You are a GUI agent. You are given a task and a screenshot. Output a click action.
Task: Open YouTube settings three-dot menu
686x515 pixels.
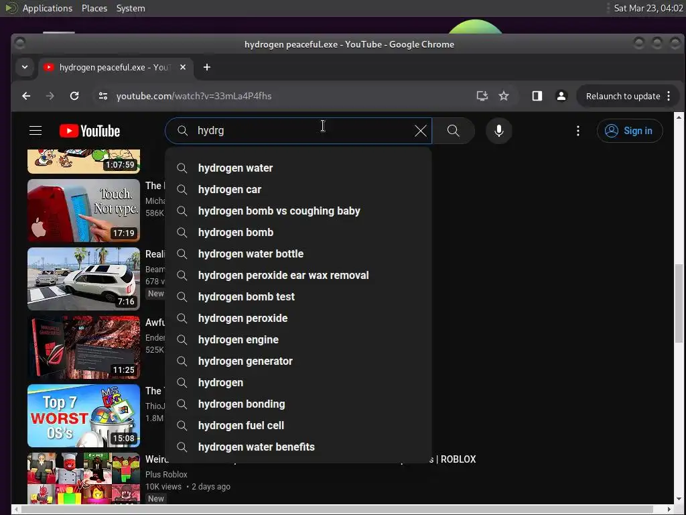pos(578,131)
